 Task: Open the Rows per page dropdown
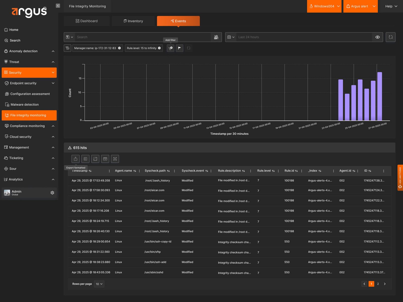coord(99,284)
